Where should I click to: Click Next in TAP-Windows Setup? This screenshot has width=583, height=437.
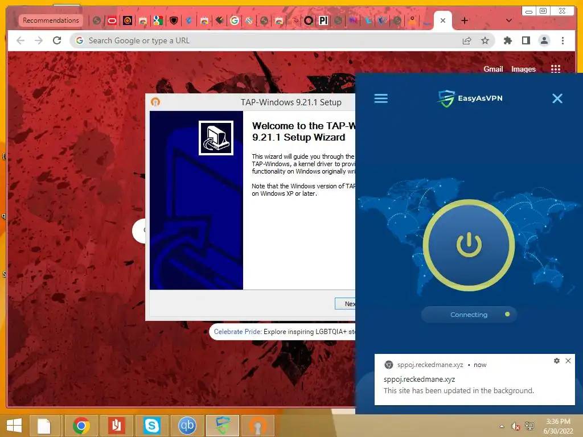pyautogui.click(x=346, y=304)
